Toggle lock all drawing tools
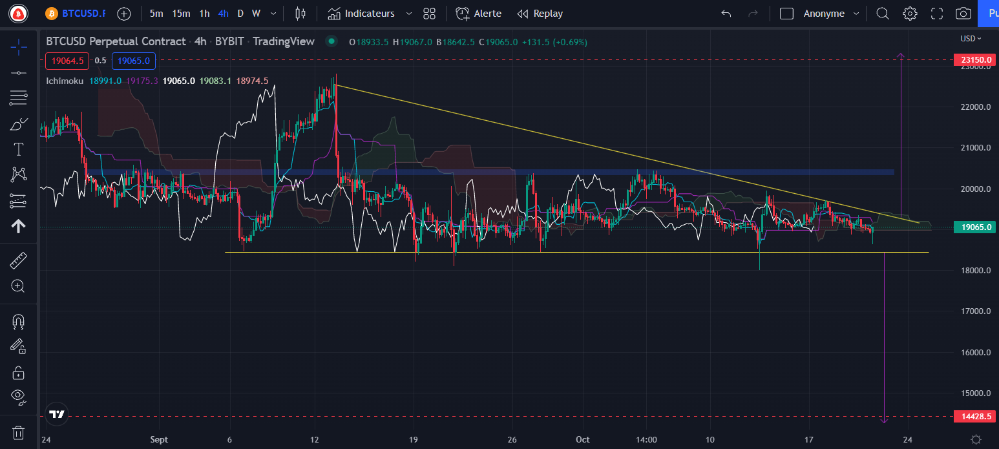Viewport: 999px width, 449px height. [19, 373]
